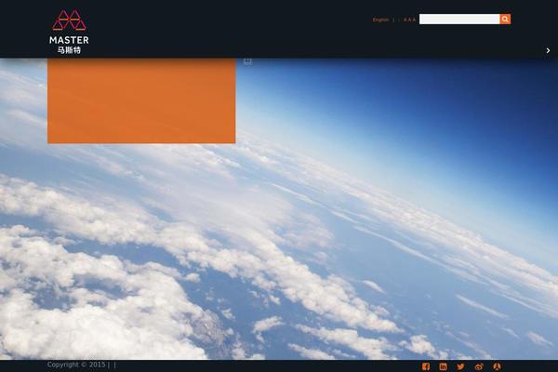Open the Renren icon in the footer
Image resolution: width=558 pixels, height=372 pixels.
(498, 366)
